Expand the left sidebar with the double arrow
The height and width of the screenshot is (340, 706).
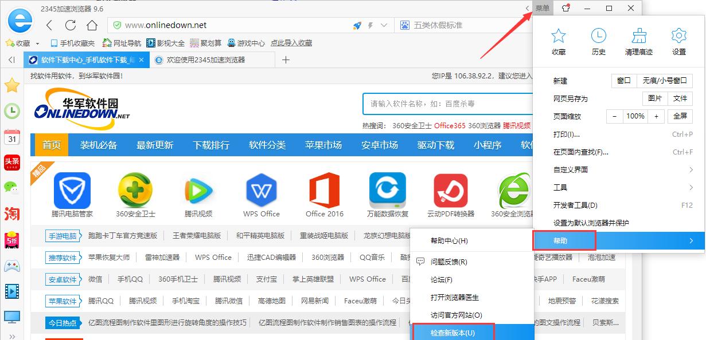pos(12,335)
